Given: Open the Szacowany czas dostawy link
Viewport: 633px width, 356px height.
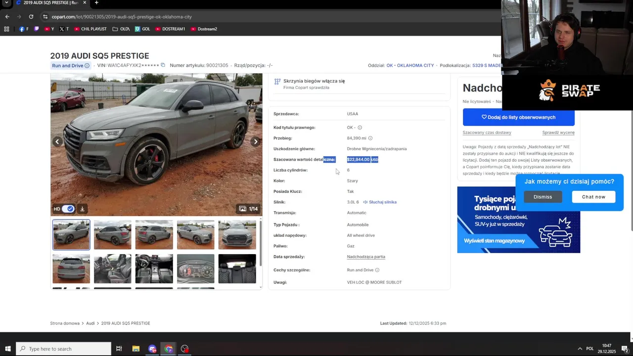Looking at the screenshot, I should pos(487,133).
